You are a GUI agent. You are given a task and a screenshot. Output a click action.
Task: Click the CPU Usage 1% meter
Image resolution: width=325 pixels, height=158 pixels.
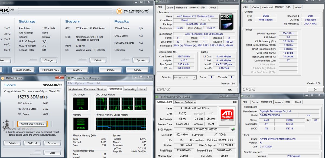pos(80,104)
